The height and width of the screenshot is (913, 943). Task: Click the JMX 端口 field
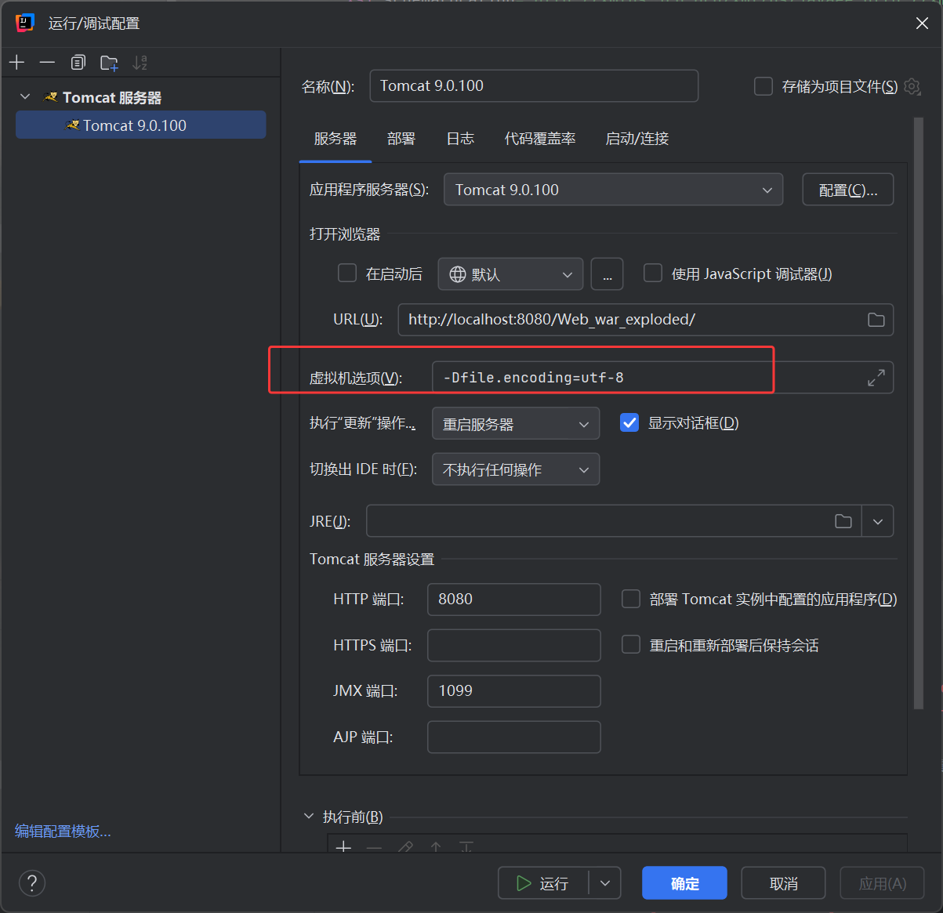click(x=514, y=691)
